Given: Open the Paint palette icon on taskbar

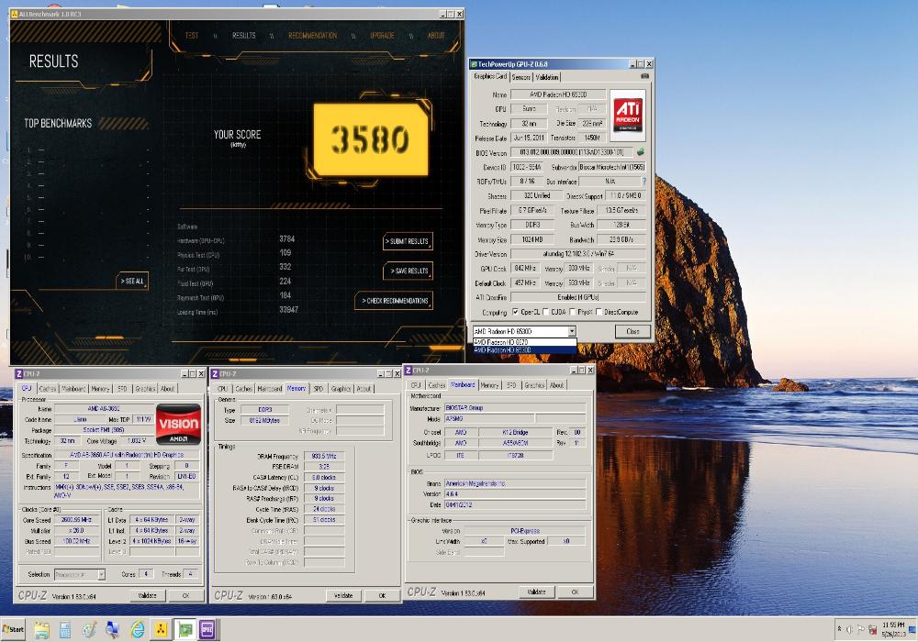Looking at the screenshot, I should click(x=88, y=630).
